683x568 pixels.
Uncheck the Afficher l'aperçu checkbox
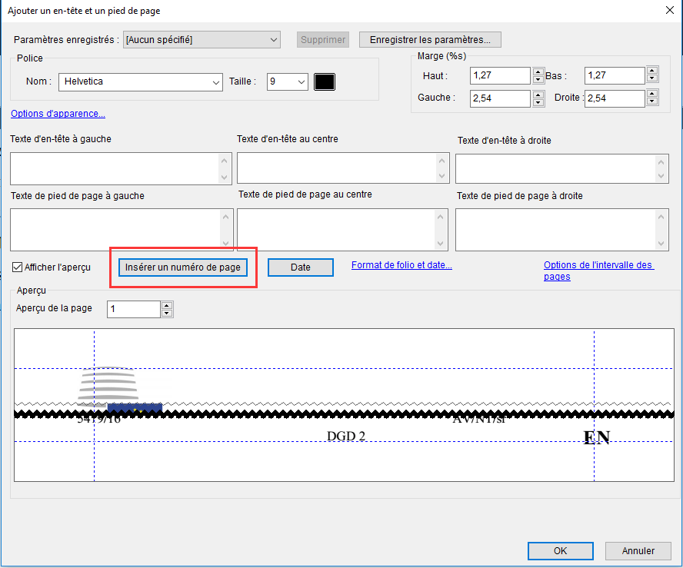click(18, 267)
